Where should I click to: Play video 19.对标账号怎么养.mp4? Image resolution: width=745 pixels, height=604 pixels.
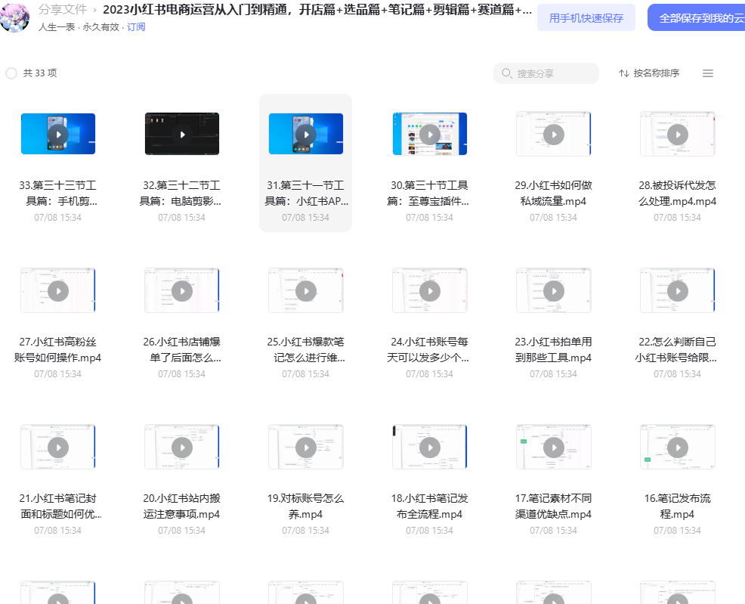tap(305, 448)
